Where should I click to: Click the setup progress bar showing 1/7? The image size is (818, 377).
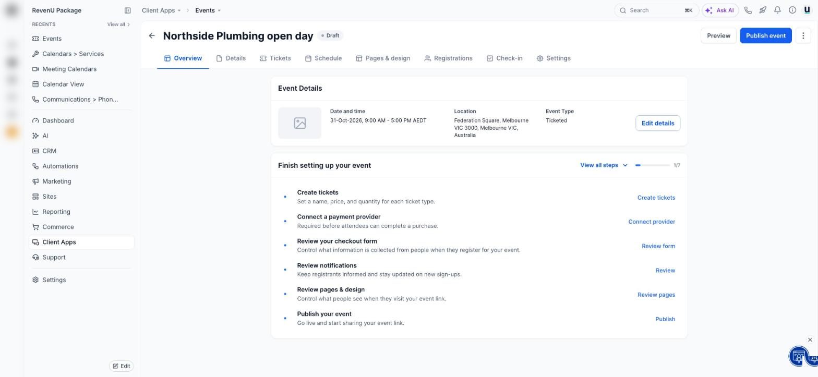(x=652, y=165)
